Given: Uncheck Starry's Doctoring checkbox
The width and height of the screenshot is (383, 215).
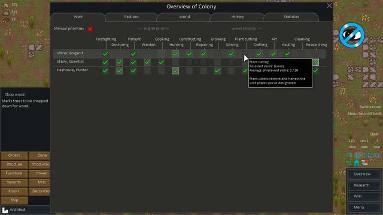Looking at the screenshot, I should [119, 62].
